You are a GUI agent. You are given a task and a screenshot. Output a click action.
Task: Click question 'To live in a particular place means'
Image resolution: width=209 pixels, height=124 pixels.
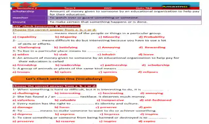(x=65, y=51)
